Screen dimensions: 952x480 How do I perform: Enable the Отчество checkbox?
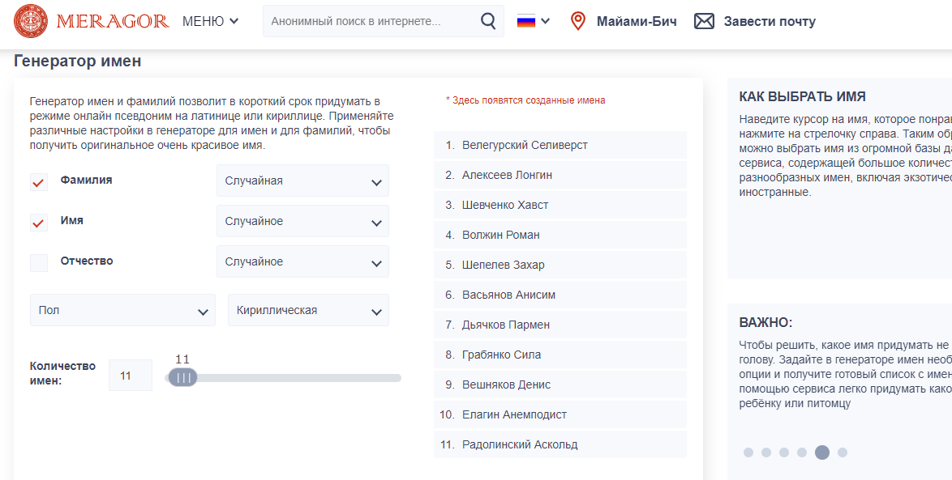pyautogui.click(x=39, y=262)
